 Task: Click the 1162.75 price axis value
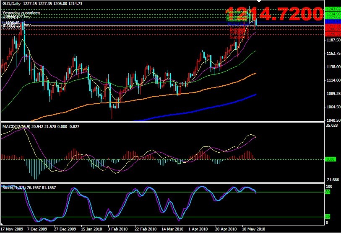333,54
